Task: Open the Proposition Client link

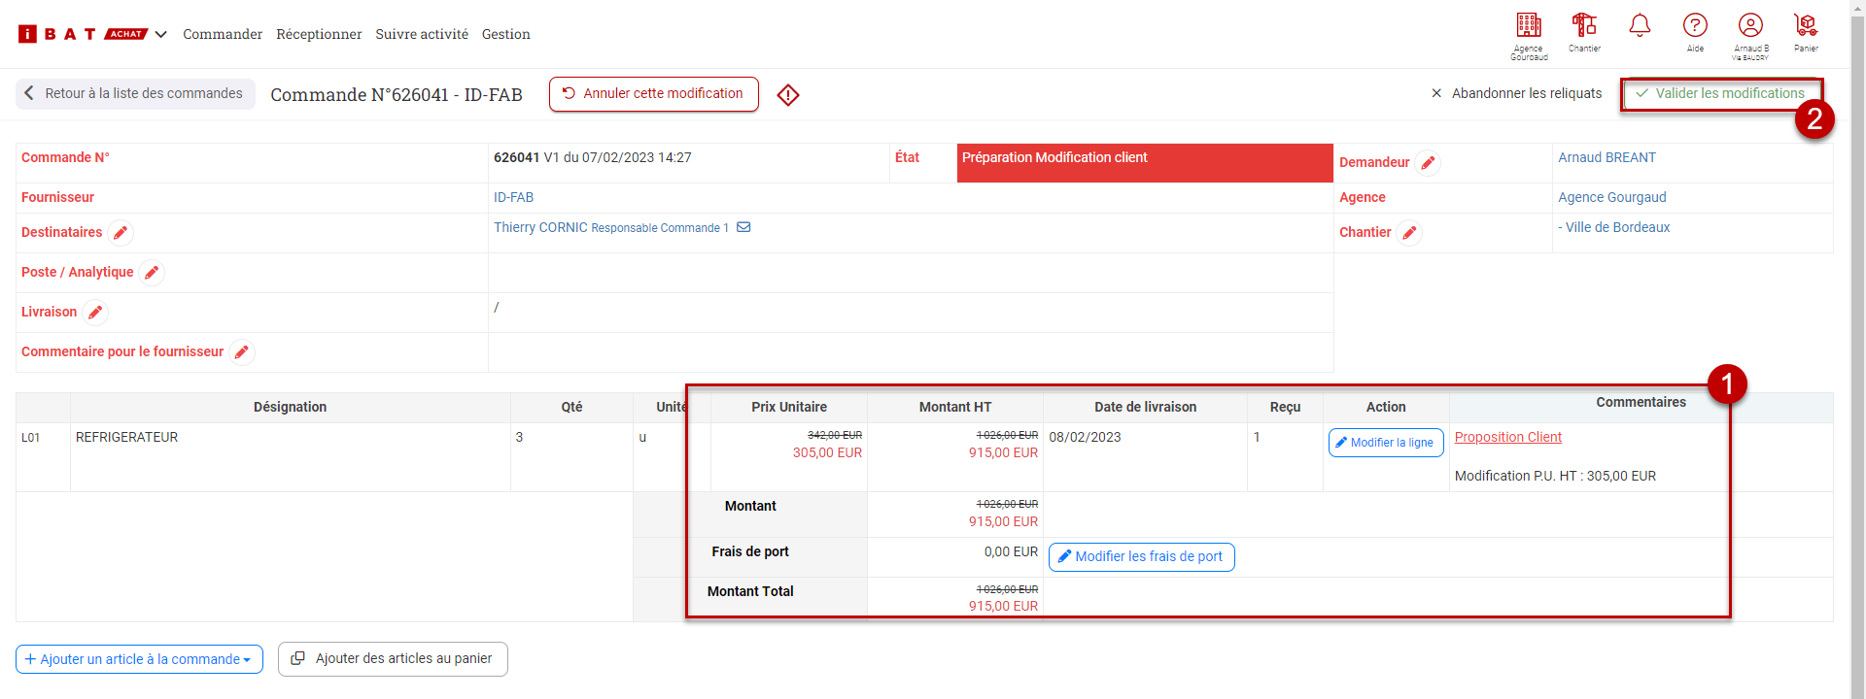Action: tap(1507, 437)
